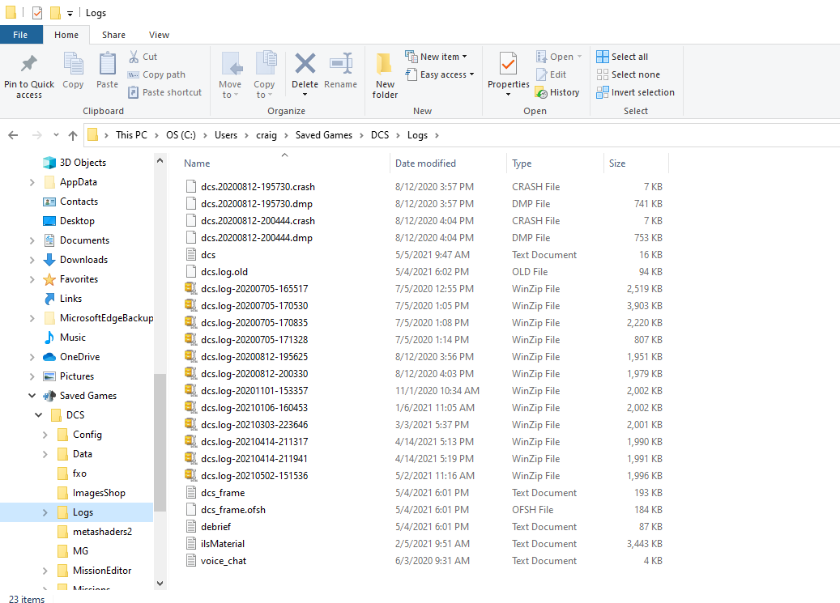Click the Edit icon in Open group
This screenshot has height=603, width=840.
541,74
